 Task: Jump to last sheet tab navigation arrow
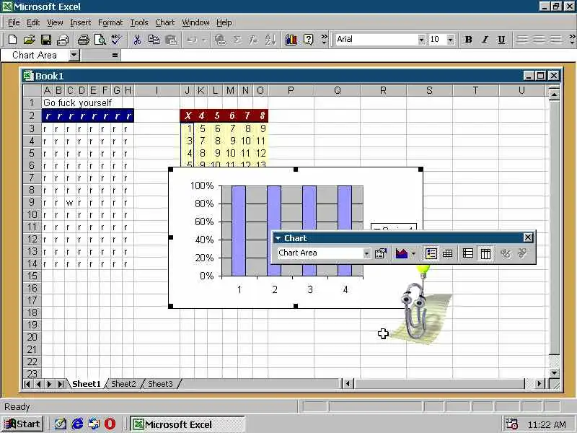(61, 384)
